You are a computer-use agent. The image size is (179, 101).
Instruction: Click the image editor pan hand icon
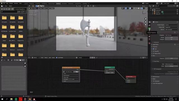(x=25, y=66)
